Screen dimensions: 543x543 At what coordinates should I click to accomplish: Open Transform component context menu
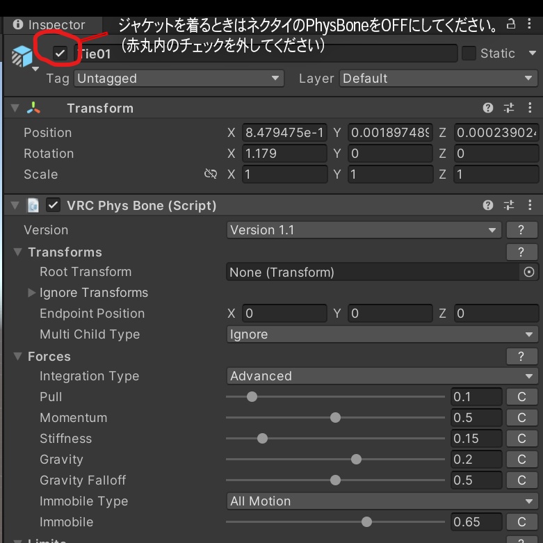(530, 108)
